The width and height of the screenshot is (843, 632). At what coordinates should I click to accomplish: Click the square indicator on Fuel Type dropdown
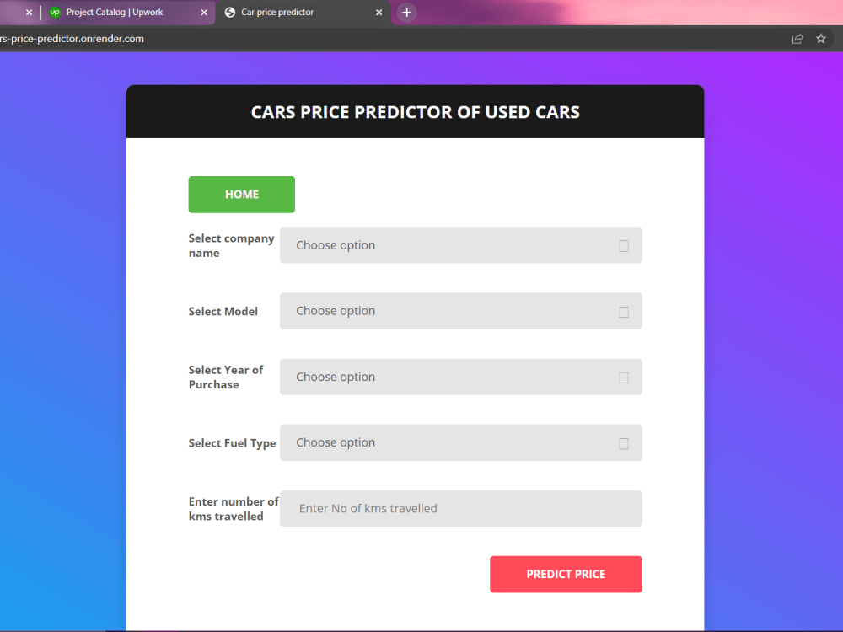[x=624, y=442]
